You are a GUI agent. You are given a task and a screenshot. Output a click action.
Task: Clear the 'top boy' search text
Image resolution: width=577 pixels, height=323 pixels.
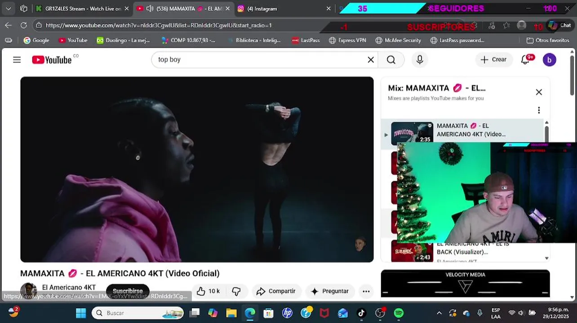click(x=371, y=60)
